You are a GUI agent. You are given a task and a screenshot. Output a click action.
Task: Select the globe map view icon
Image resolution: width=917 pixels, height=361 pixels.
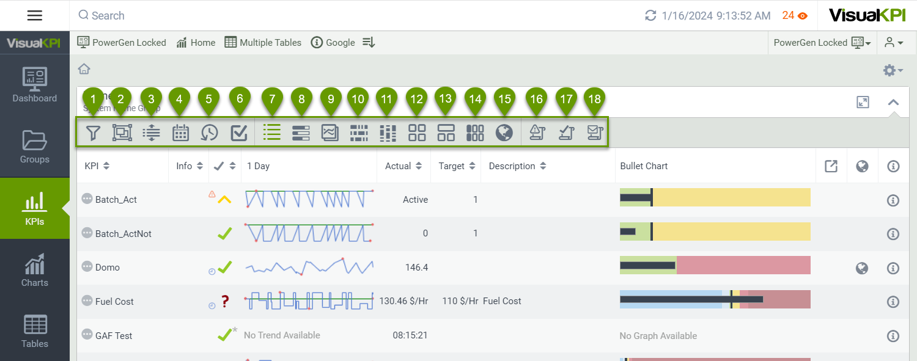click(504, 133)
